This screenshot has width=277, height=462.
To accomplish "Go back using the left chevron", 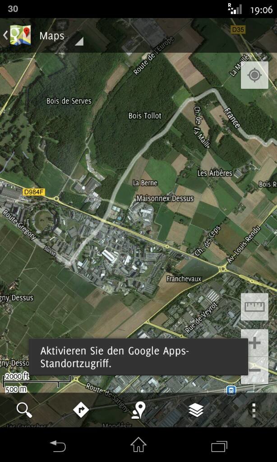I will pos(5,35).
